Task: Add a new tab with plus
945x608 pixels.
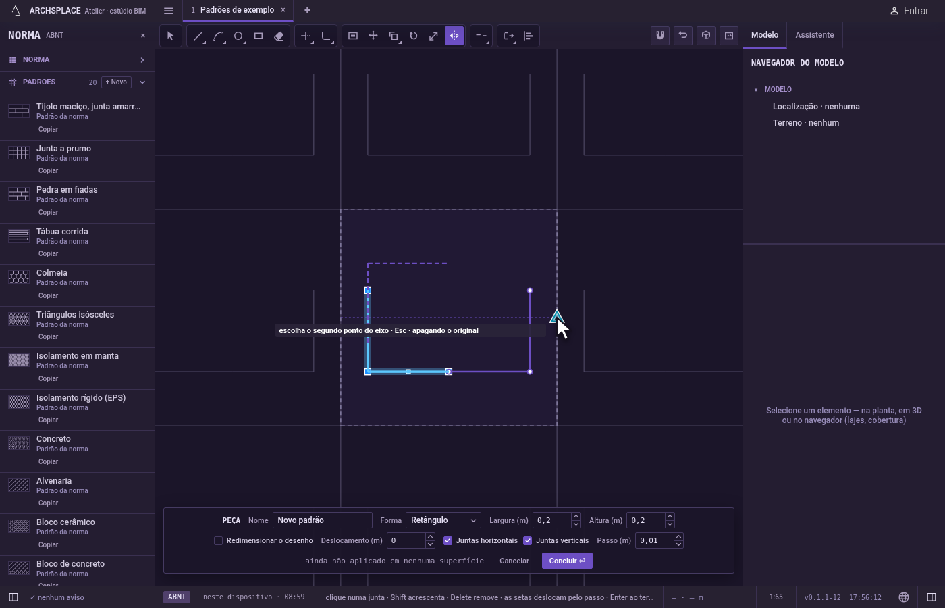Action: click(x=307, y=10)
